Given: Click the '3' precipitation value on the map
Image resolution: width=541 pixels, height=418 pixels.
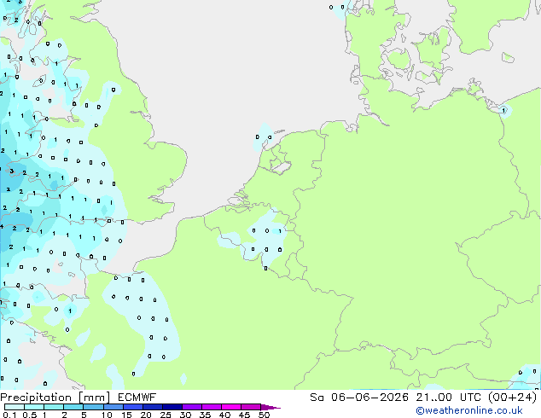Looking at the screenshot, I should [12, 171].
